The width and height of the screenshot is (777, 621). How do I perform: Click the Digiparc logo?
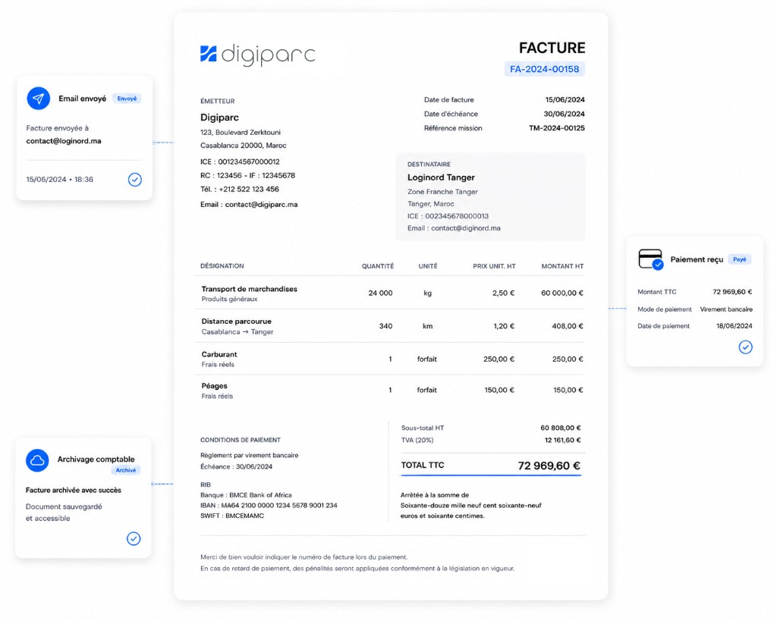tap(258, 54)
